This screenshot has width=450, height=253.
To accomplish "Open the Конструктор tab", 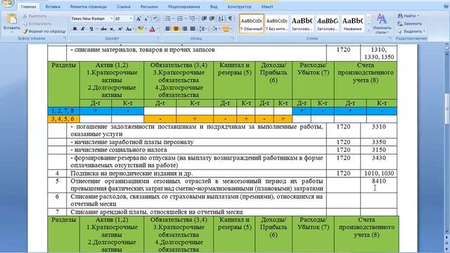I will point(239,6).
